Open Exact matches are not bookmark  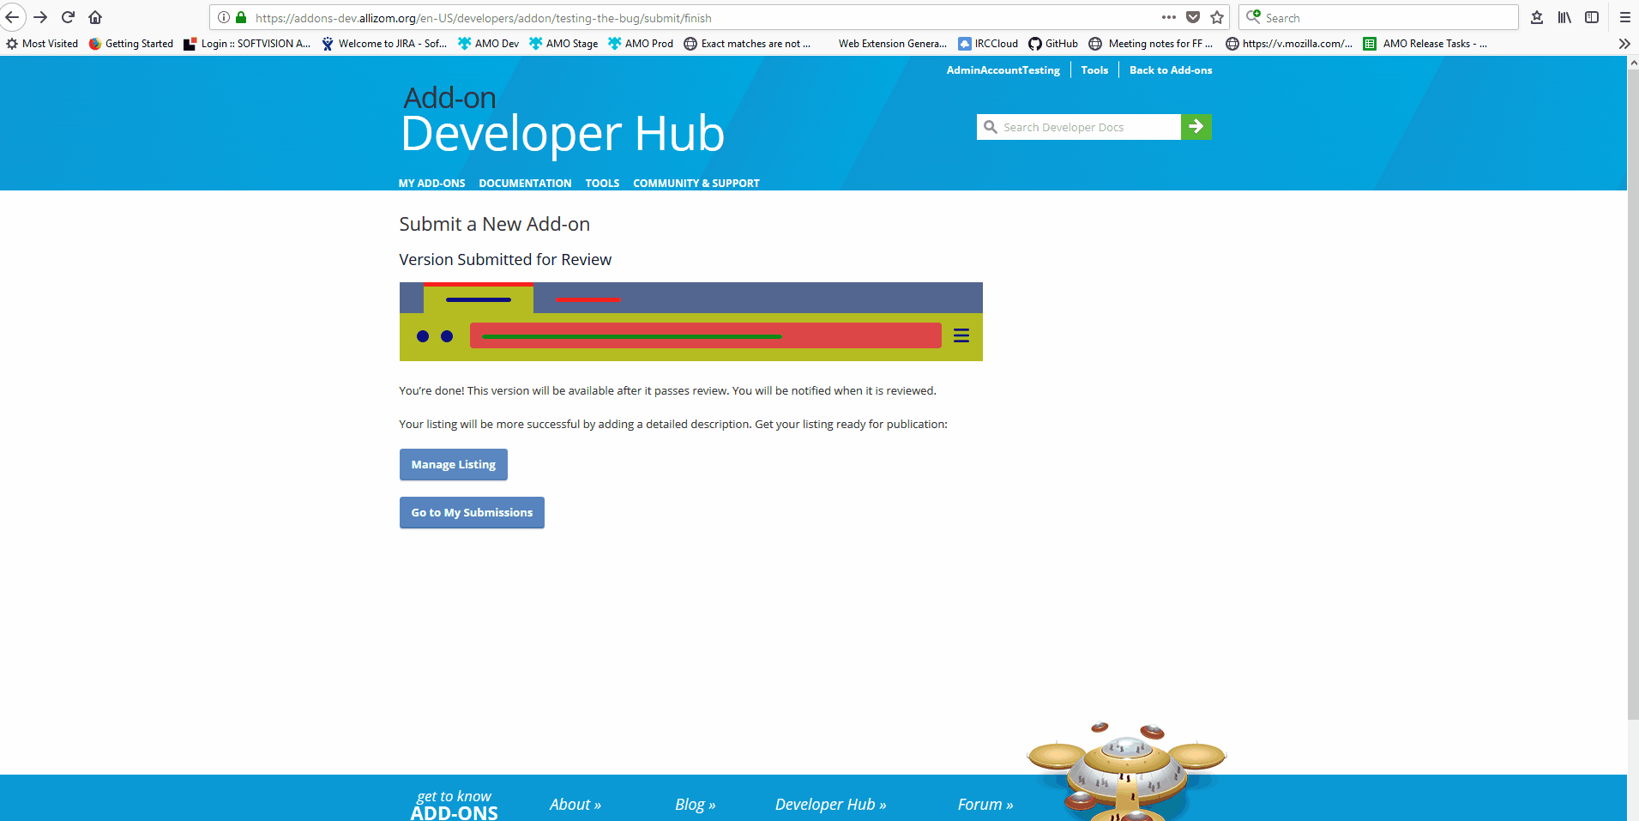(747, 44)
